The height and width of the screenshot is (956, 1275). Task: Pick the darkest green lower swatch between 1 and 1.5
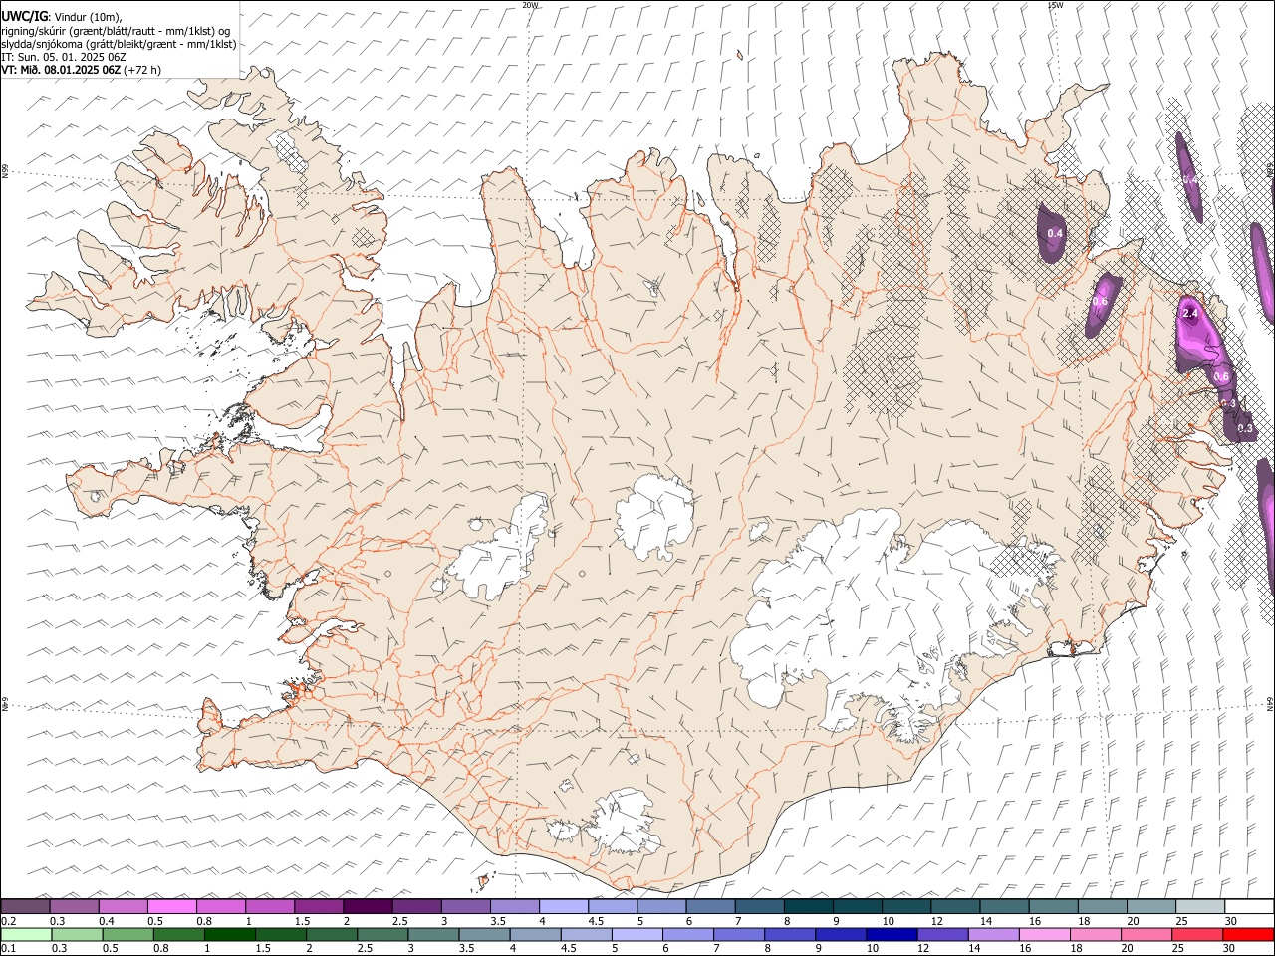pyautogui.click(x=229, y=934)
